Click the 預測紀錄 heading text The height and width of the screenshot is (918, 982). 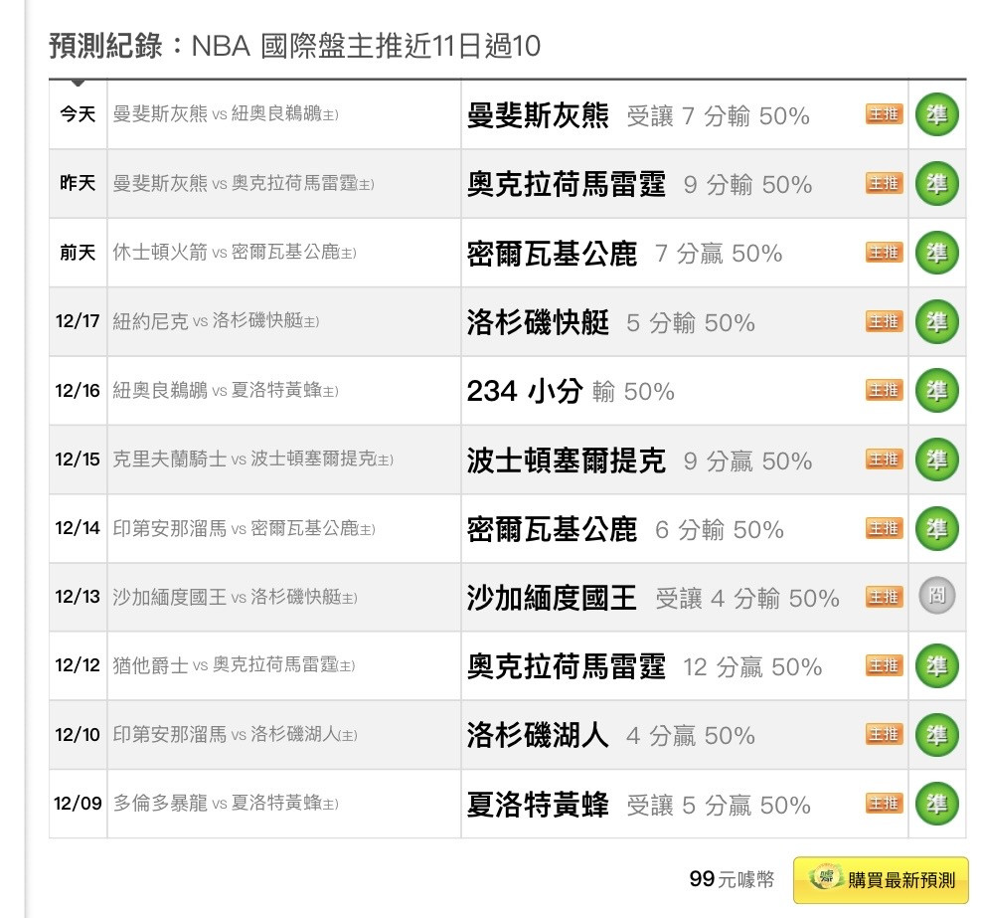(105, 45)
